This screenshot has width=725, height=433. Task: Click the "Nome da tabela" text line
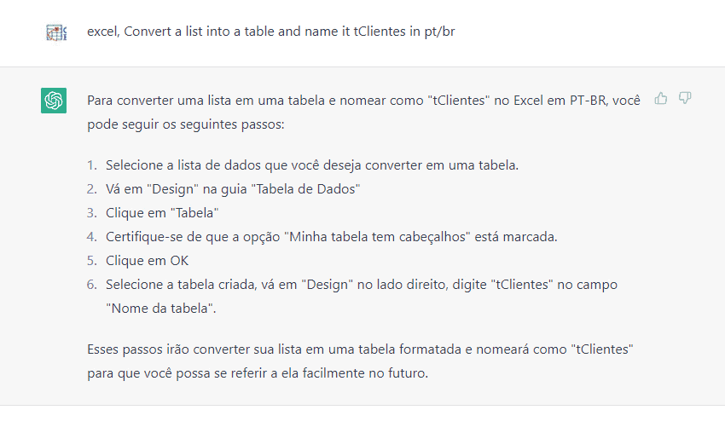click(161, 309)
